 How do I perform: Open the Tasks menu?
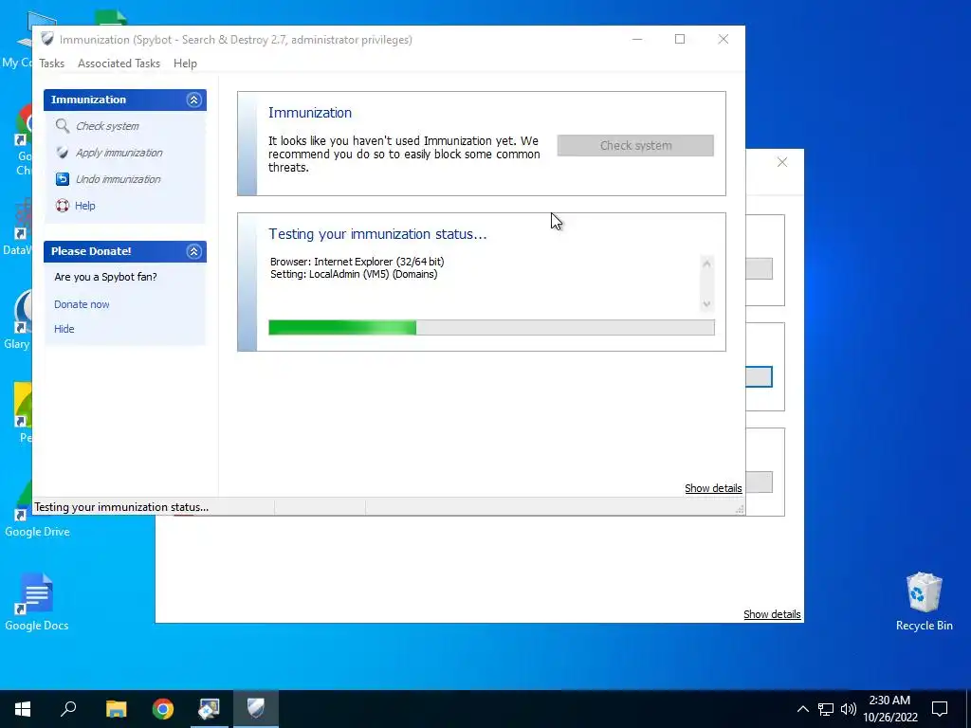[x=51, y=64]
